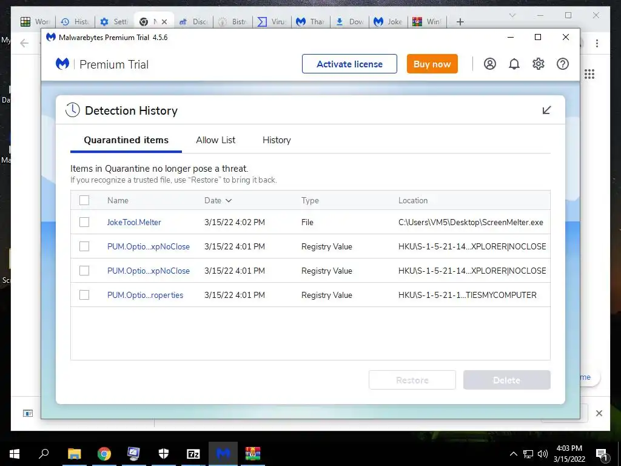
Task: Open taskbar search magnifier
Action: (44, 454)
